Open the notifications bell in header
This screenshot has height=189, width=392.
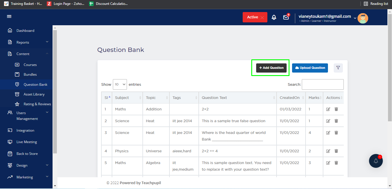[x=274, y=17]
